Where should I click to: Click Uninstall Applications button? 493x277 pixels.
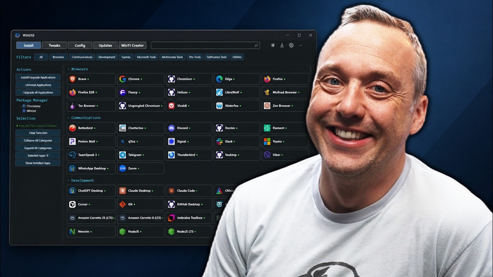coord(38,85)
